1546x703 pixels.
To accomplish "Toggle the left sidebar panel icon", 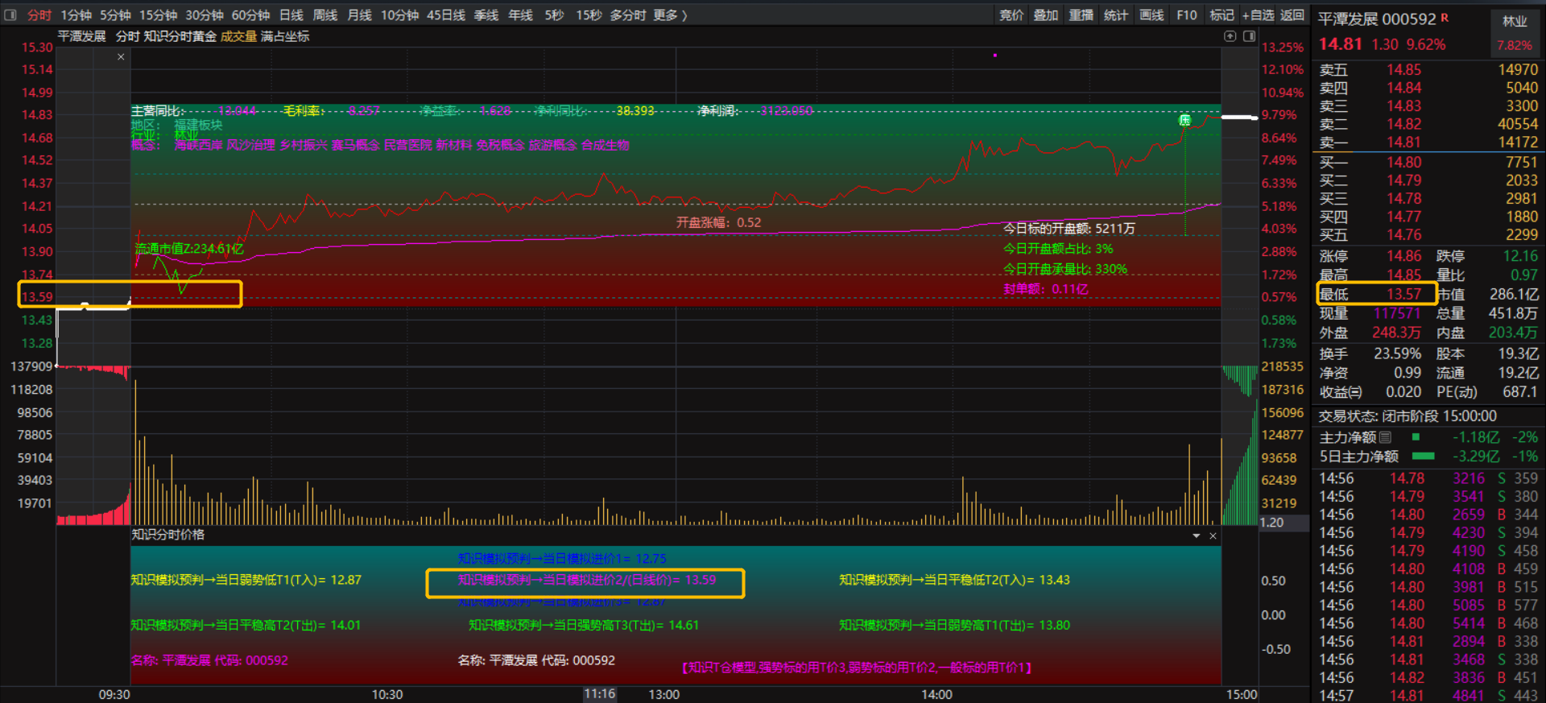I will (10, 14).
